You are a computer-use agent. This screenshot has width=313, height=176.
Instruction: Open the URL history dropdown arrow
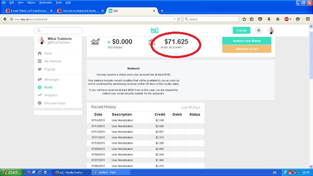coord(174,19)
